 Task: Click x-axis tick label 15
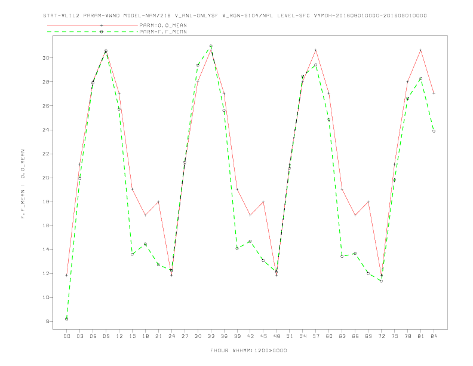[132, 336]
